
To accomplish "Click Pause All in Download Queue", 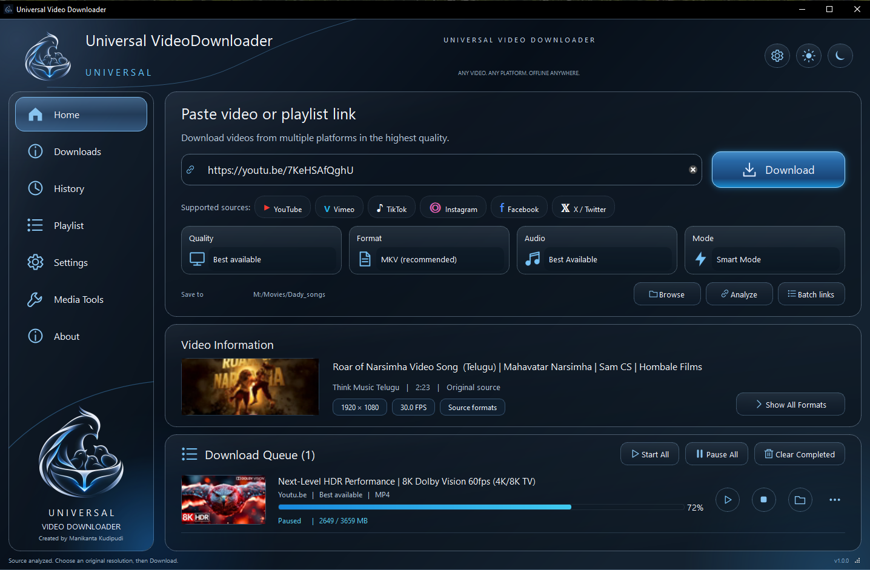I will click(717, 454).
